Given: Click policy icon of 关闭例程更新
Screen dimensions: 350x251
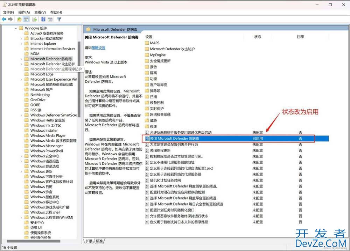Looking at the screenshot, I should 147,150.
